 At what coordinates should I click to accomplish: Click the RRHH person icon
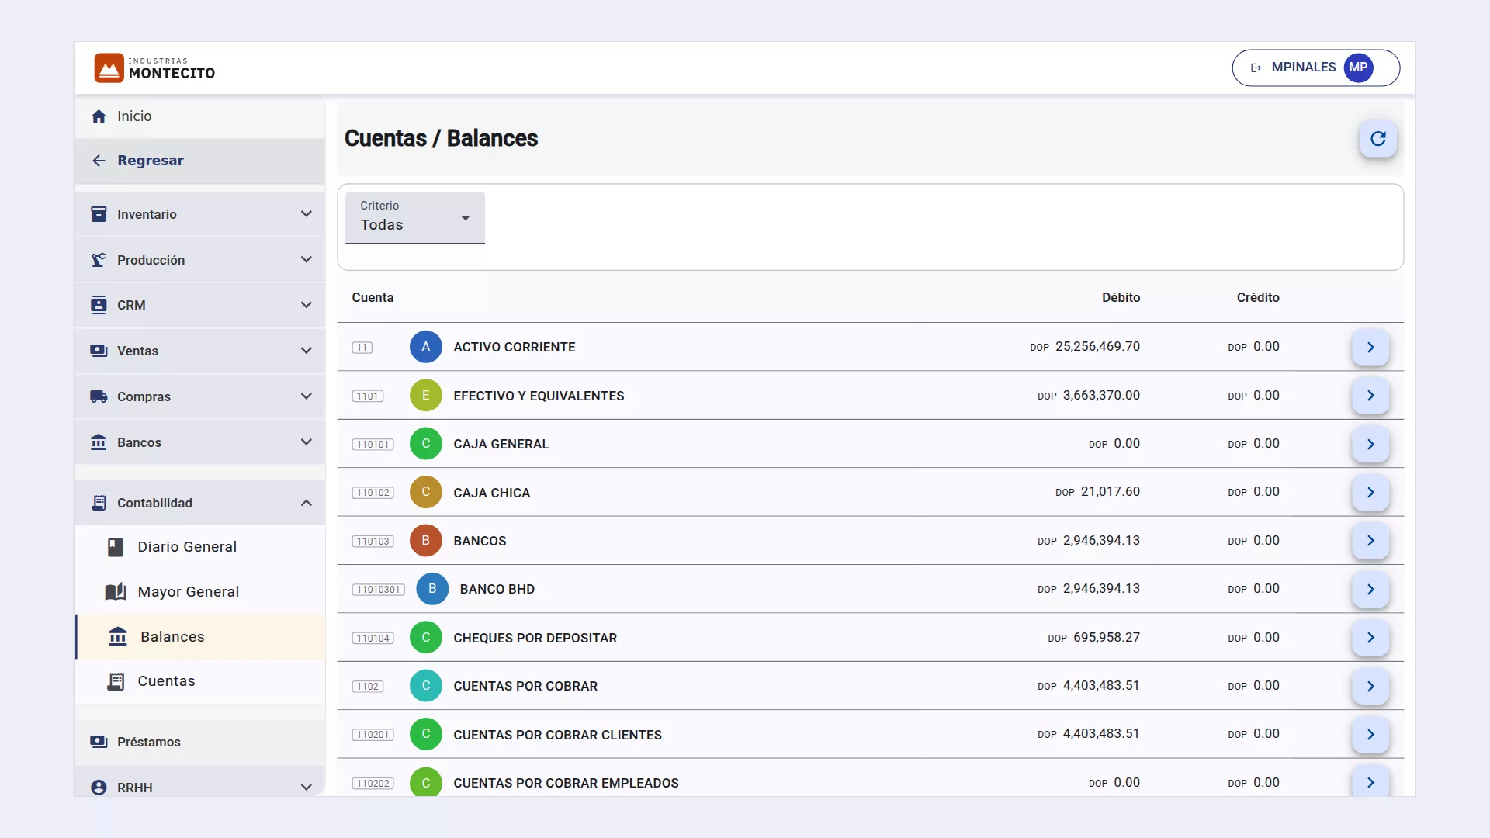(x=99, y=788)
